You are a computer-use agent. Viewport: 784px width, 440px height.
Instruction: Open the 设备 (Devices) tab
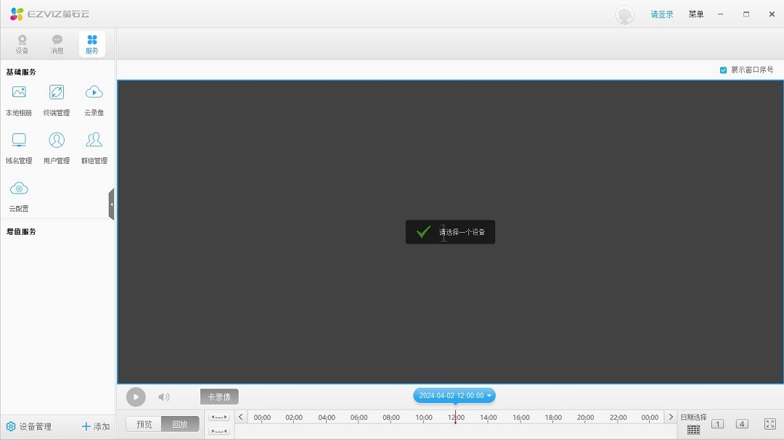point(22,44)
